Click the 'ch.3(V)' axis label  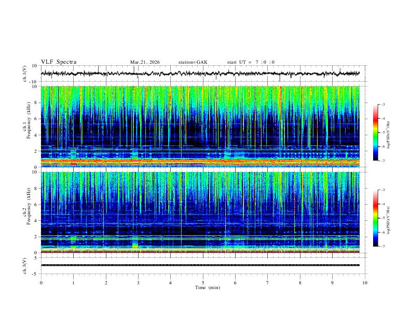pyautogui.click(x=25, y=266)
